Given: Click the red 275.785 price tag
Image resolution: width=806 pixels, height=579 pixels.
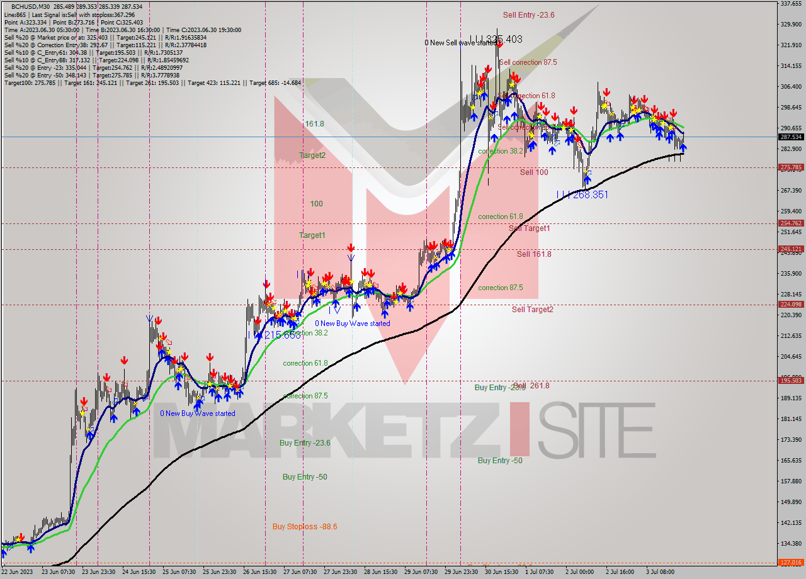Looking at the screenshot, I should coord(791,167).
